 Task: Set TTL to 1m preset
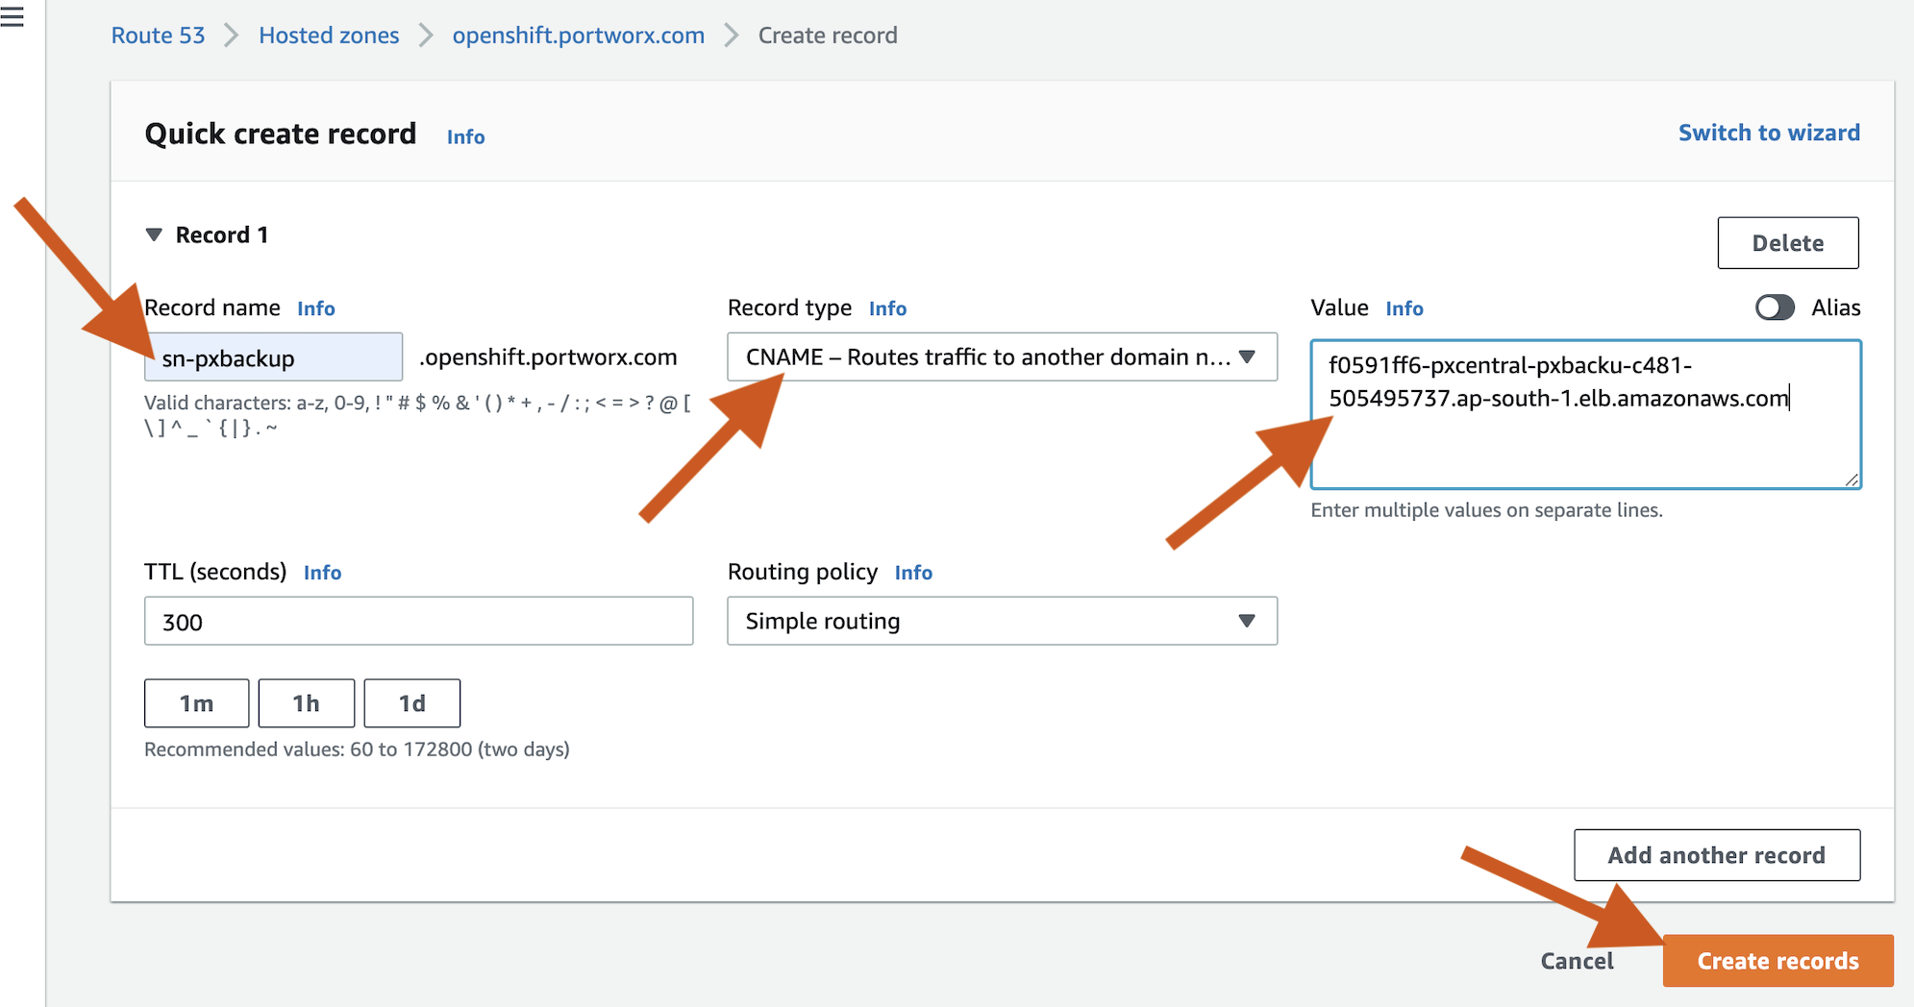click(x=196, y=703)
